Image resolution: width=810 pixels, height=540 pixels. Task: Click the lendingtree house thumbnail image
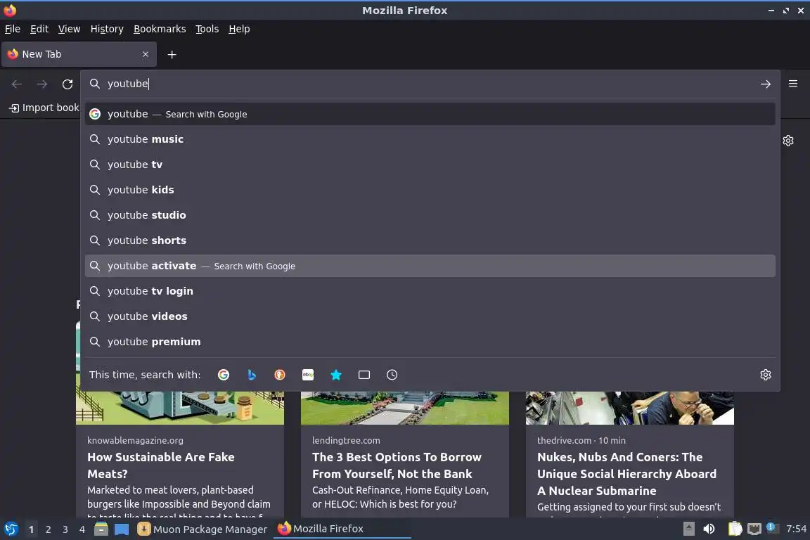404,408
